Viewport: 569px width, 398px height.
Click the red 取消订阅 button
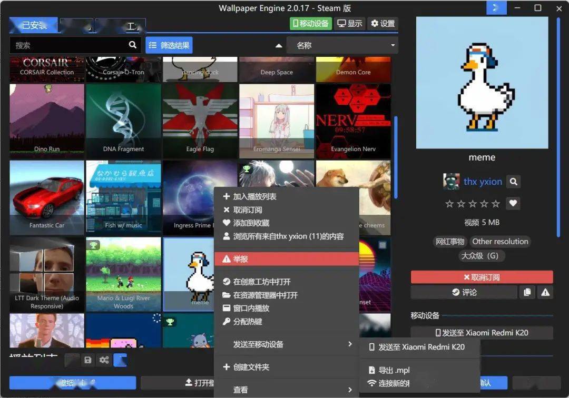482,277
